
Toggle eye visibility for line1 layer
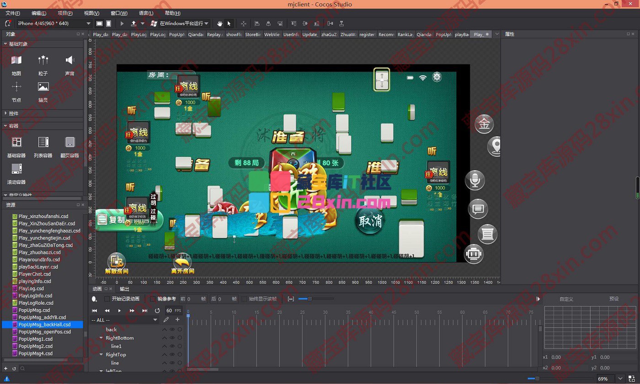[x=172, y=346]
